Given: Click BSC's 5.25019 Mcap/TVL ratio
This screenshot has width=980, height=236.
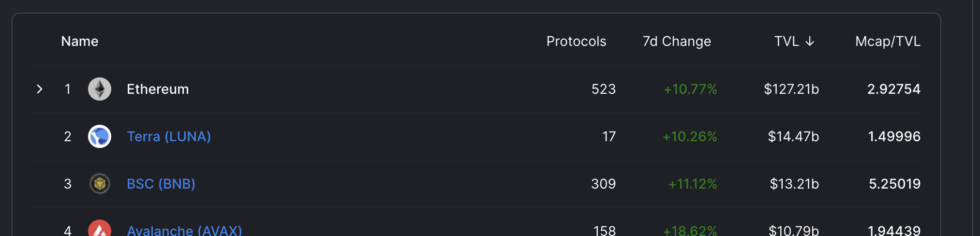Looking at the screenshot, I should coord(894,184).
